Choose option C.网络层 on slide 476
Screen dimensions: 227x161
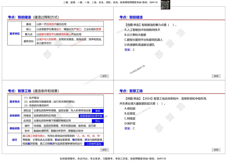click(130, 118)
